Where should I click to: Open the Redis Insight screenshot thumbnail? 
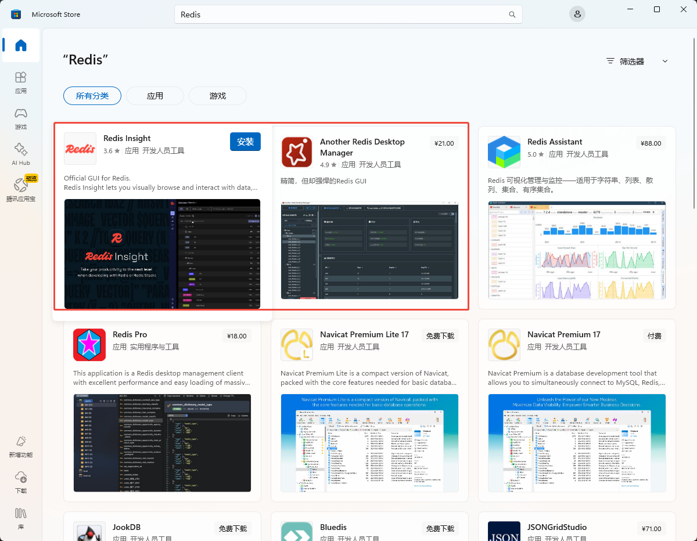(x=162, y=254)
